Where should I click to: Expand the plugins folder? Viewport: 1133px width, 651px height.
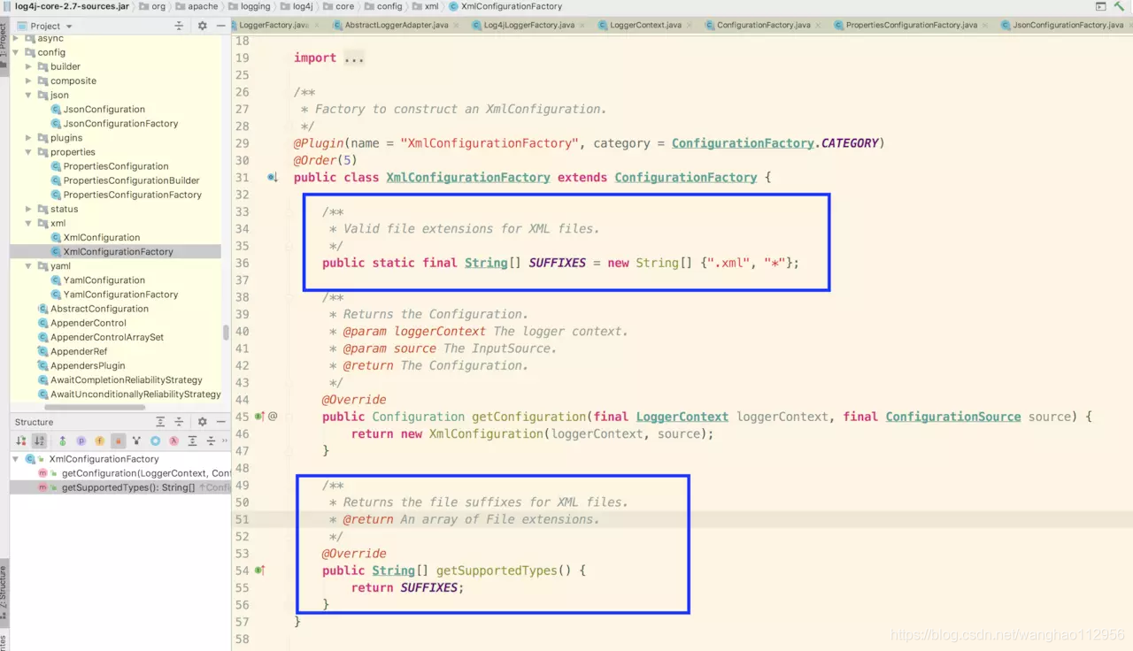[x=28, y=138]
